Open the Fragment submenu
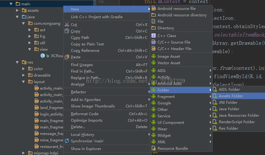265x155 pixels. click(x=181, y=97)
